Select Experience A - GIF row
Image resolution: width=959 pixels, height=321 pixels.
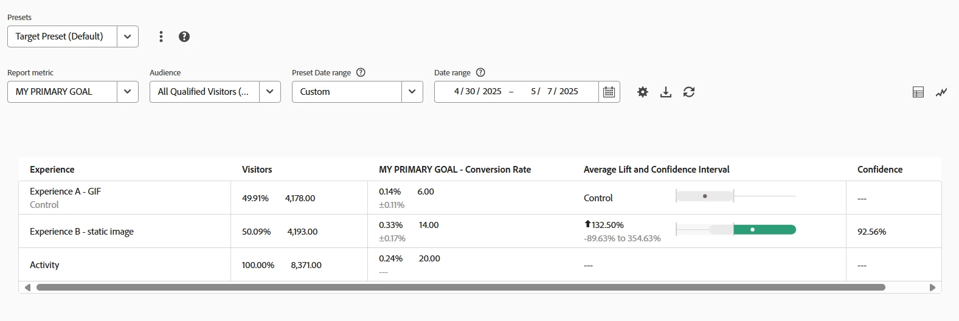(65, 192)
